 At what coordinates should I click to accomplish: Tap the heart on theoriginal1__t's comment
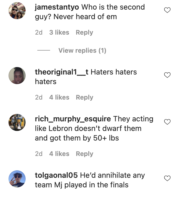pos(167,75)
